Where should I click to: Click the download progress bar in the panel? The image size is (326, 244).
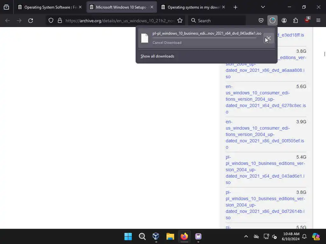click(x=204, y=38)
